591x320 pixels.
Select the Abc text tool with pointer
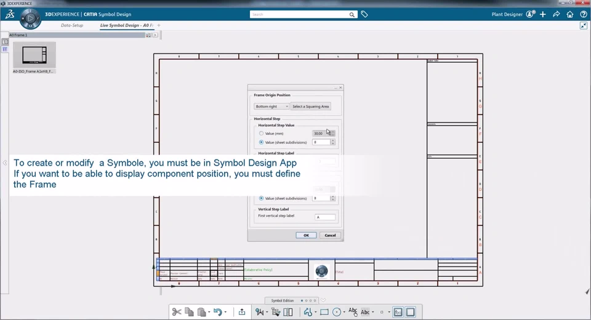point(353,312)
